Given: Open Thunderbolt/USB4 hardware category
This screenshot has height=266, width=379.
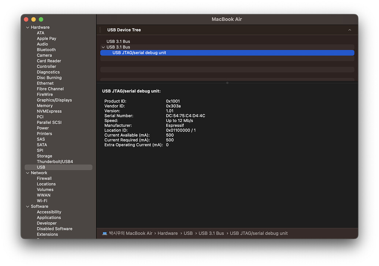Looking at the screenshot, I should point(55,162).
